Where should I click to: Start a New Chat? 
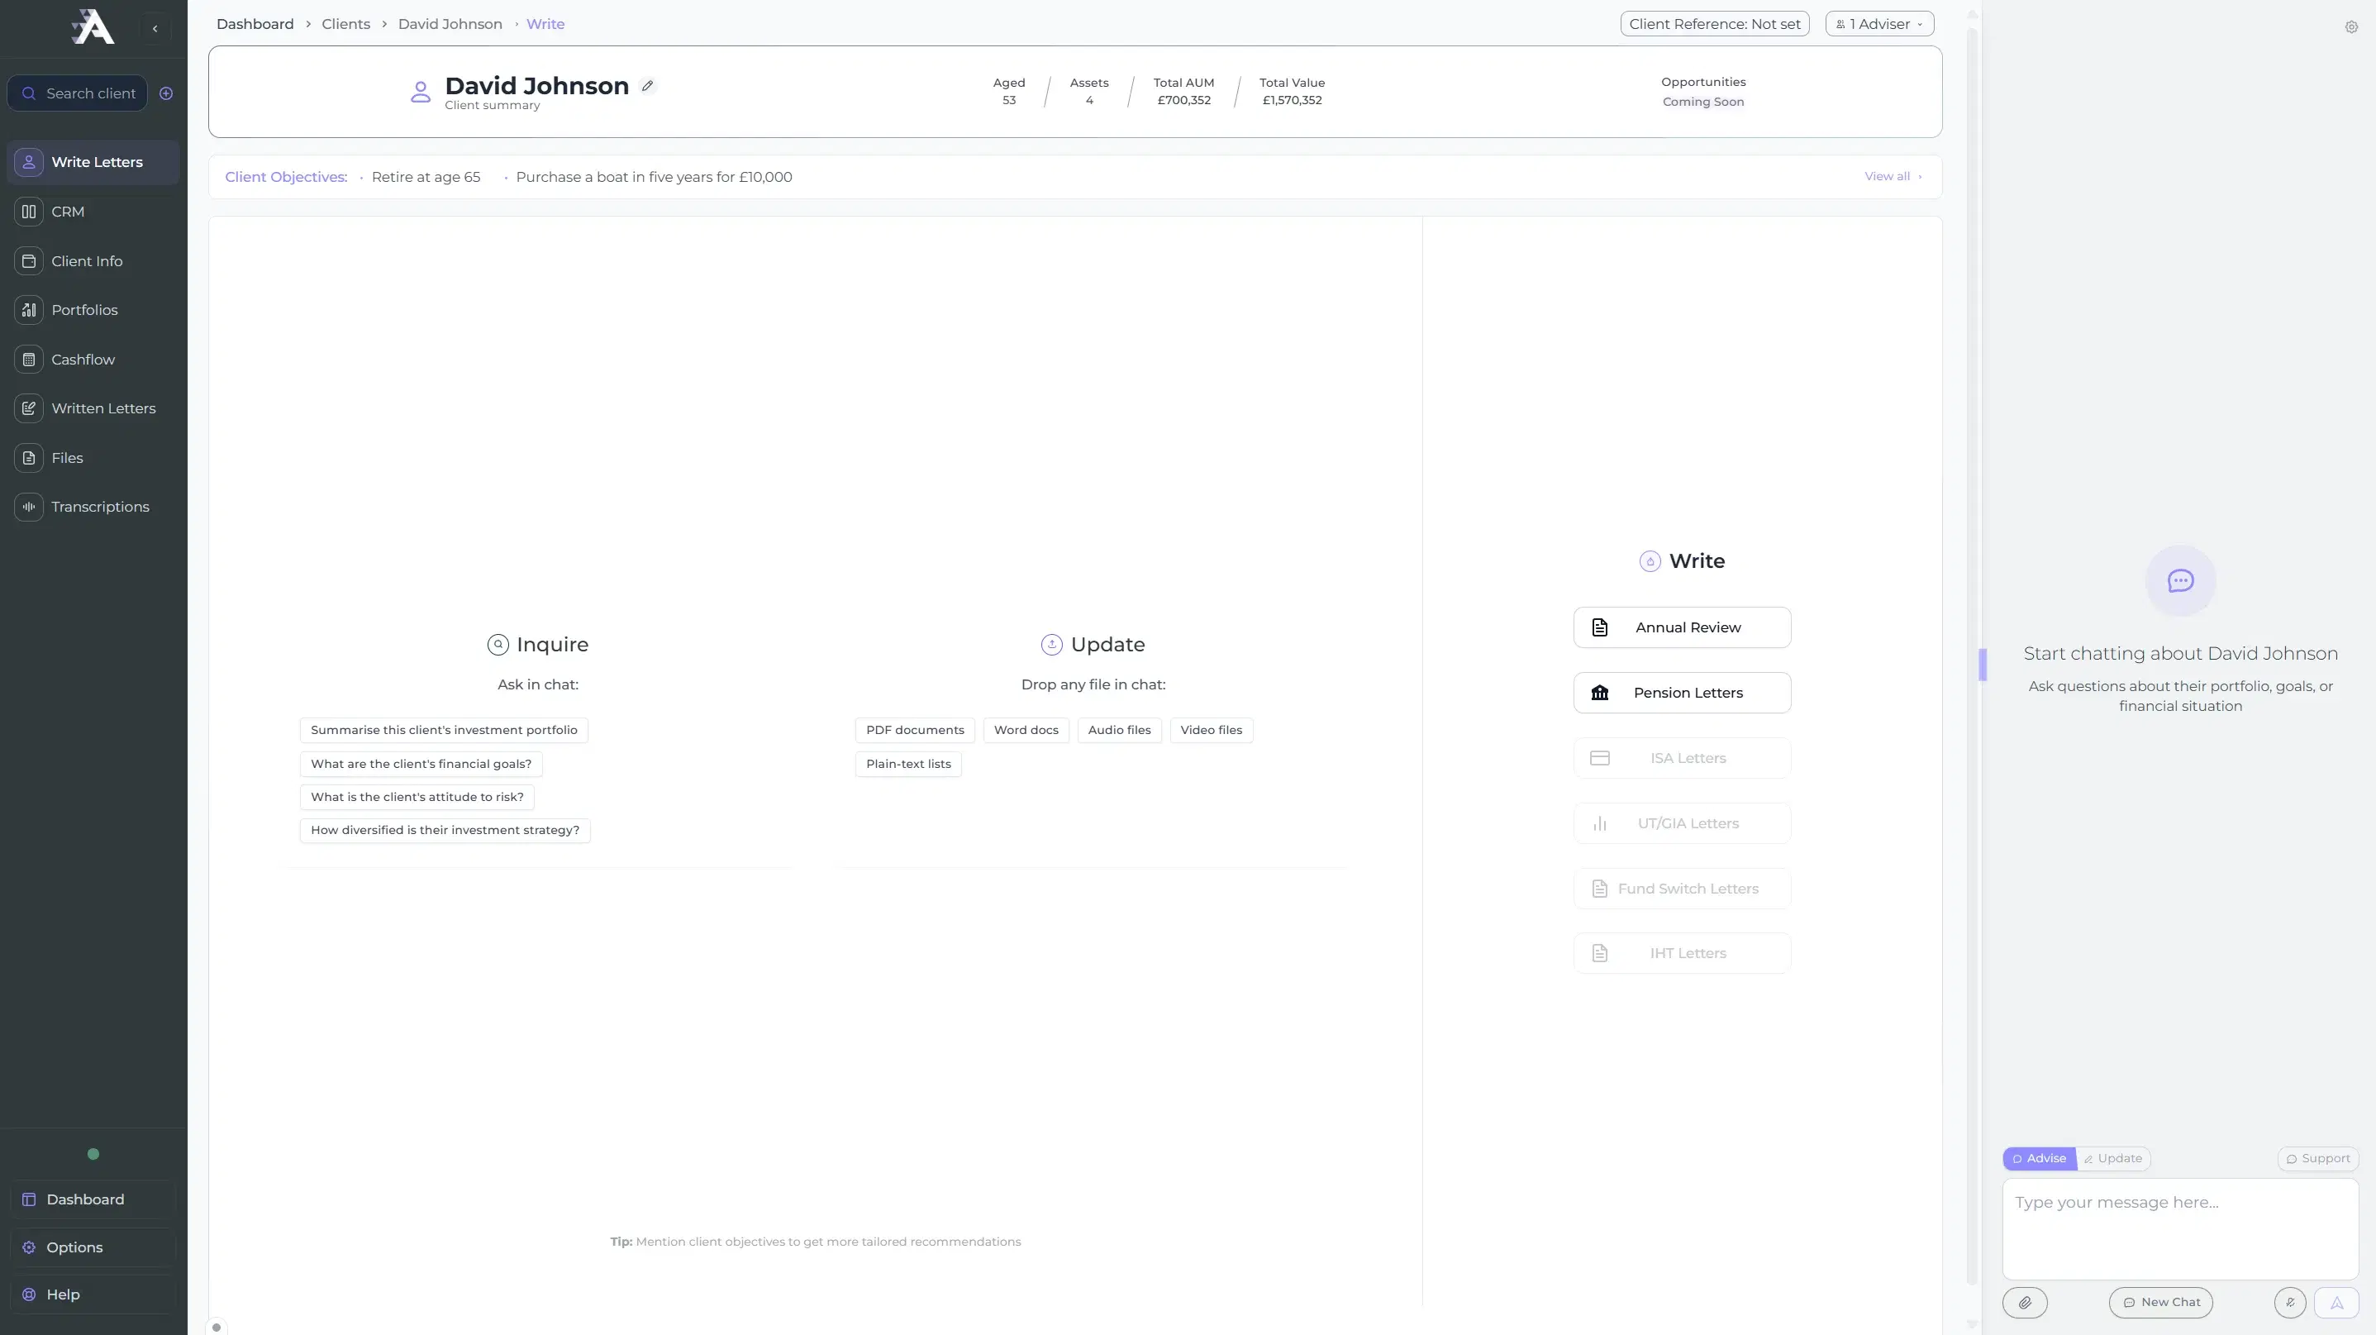click(2162, 1302)
